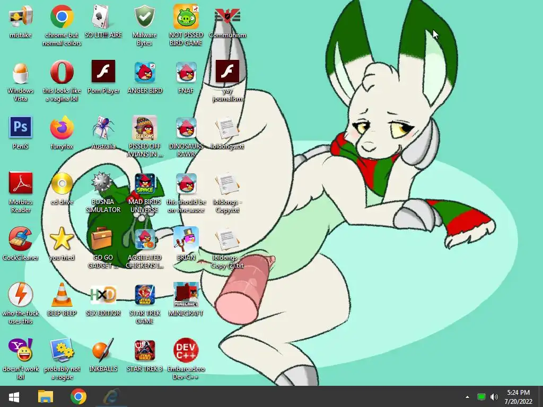
Task: Click the green battery tray icon
Action: tap(481, 397)
